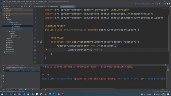Click '--debug option' link in console
Viewport: 171px width, 96px height.
(155, 79)
